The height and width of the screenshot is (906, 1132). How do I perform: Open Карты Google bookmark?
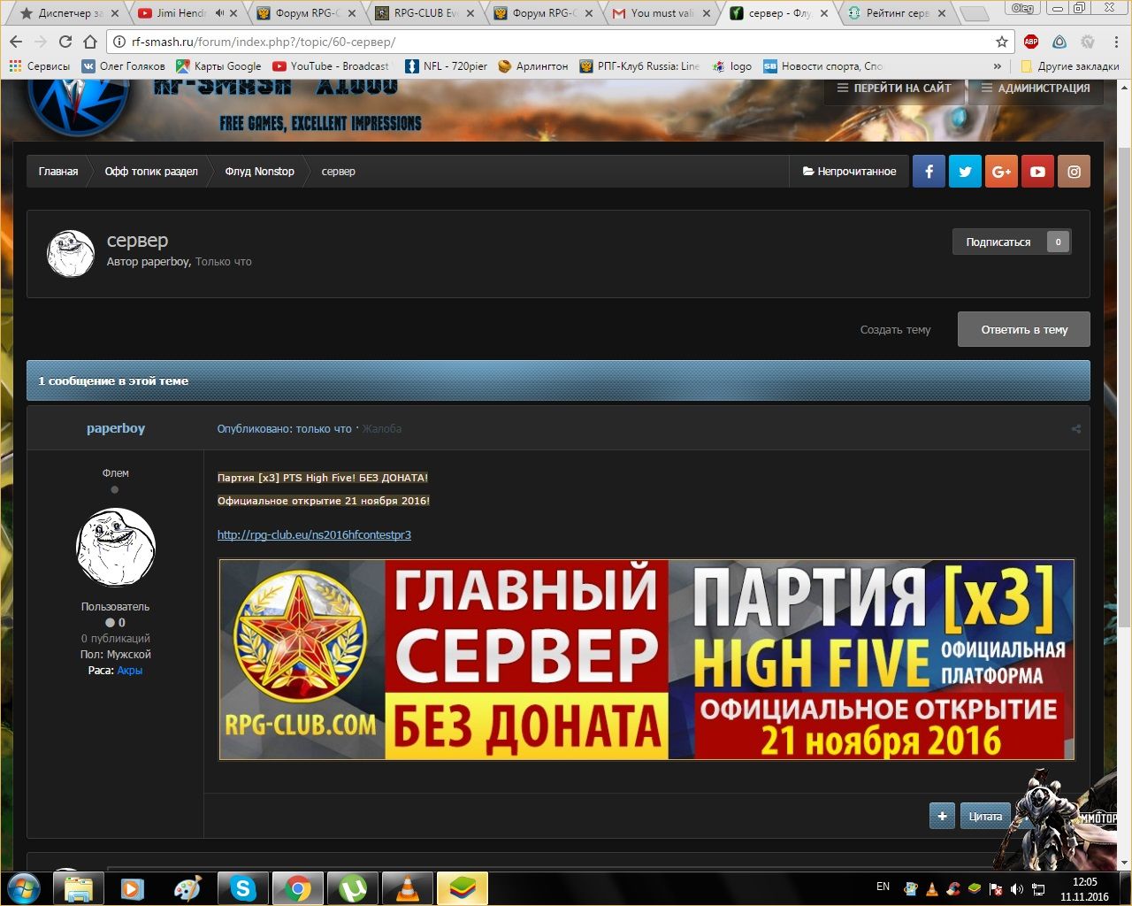pos(218,66)
